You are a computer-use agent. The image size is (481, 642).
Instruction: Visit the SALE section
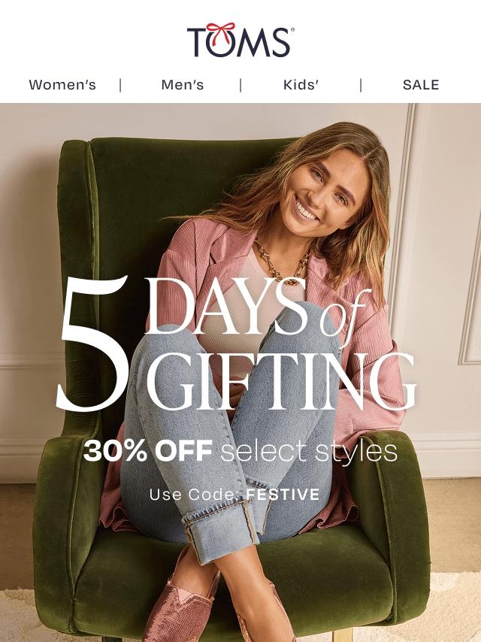click(x=421, y=85)
